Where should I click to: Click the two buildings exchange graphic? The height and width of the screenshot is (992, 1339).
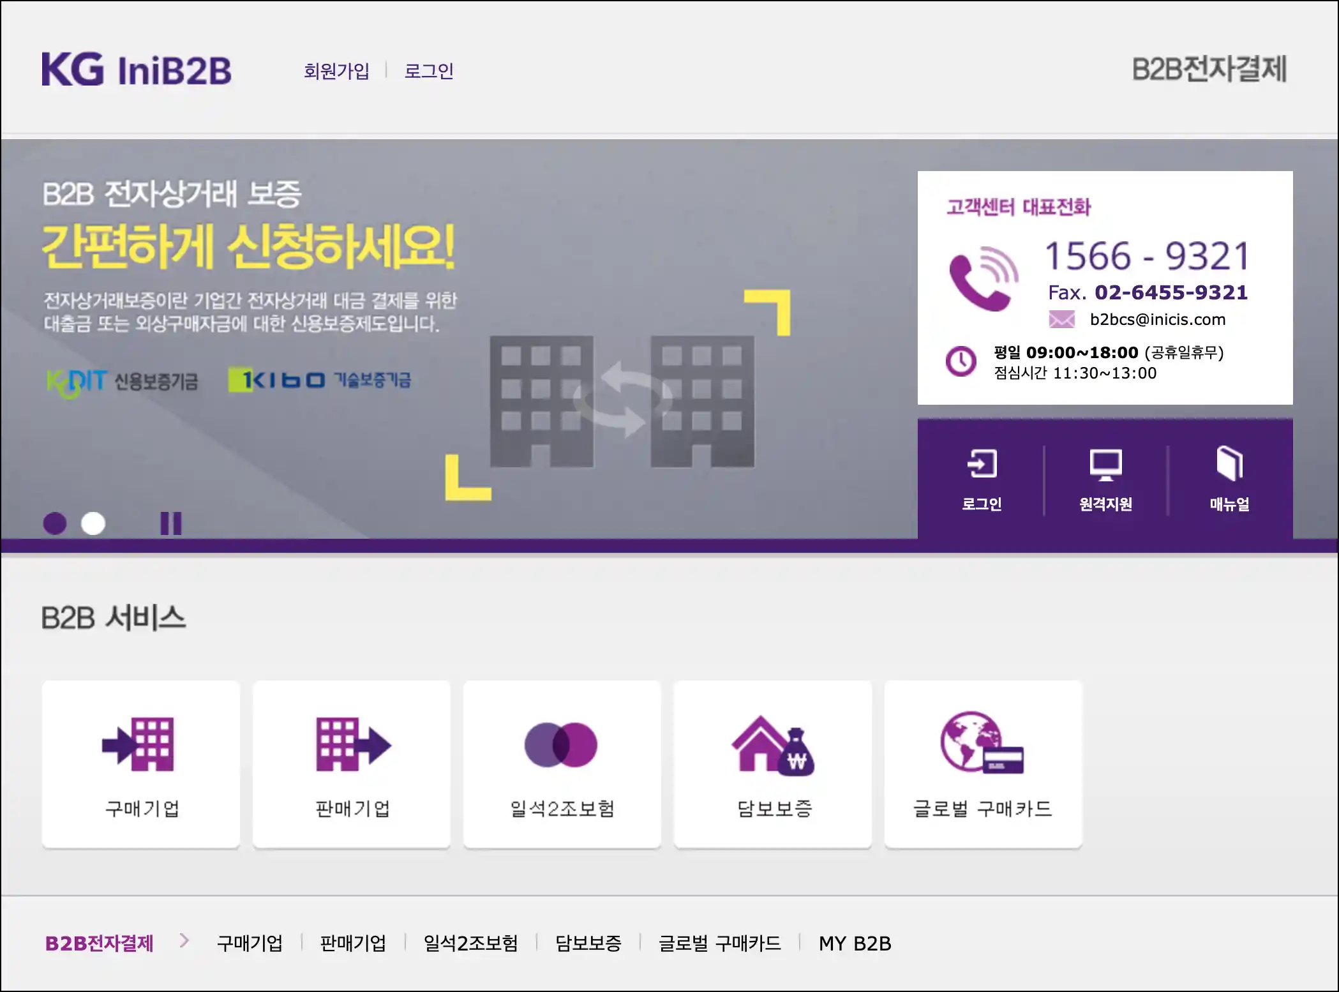click(x=622, y=401)
